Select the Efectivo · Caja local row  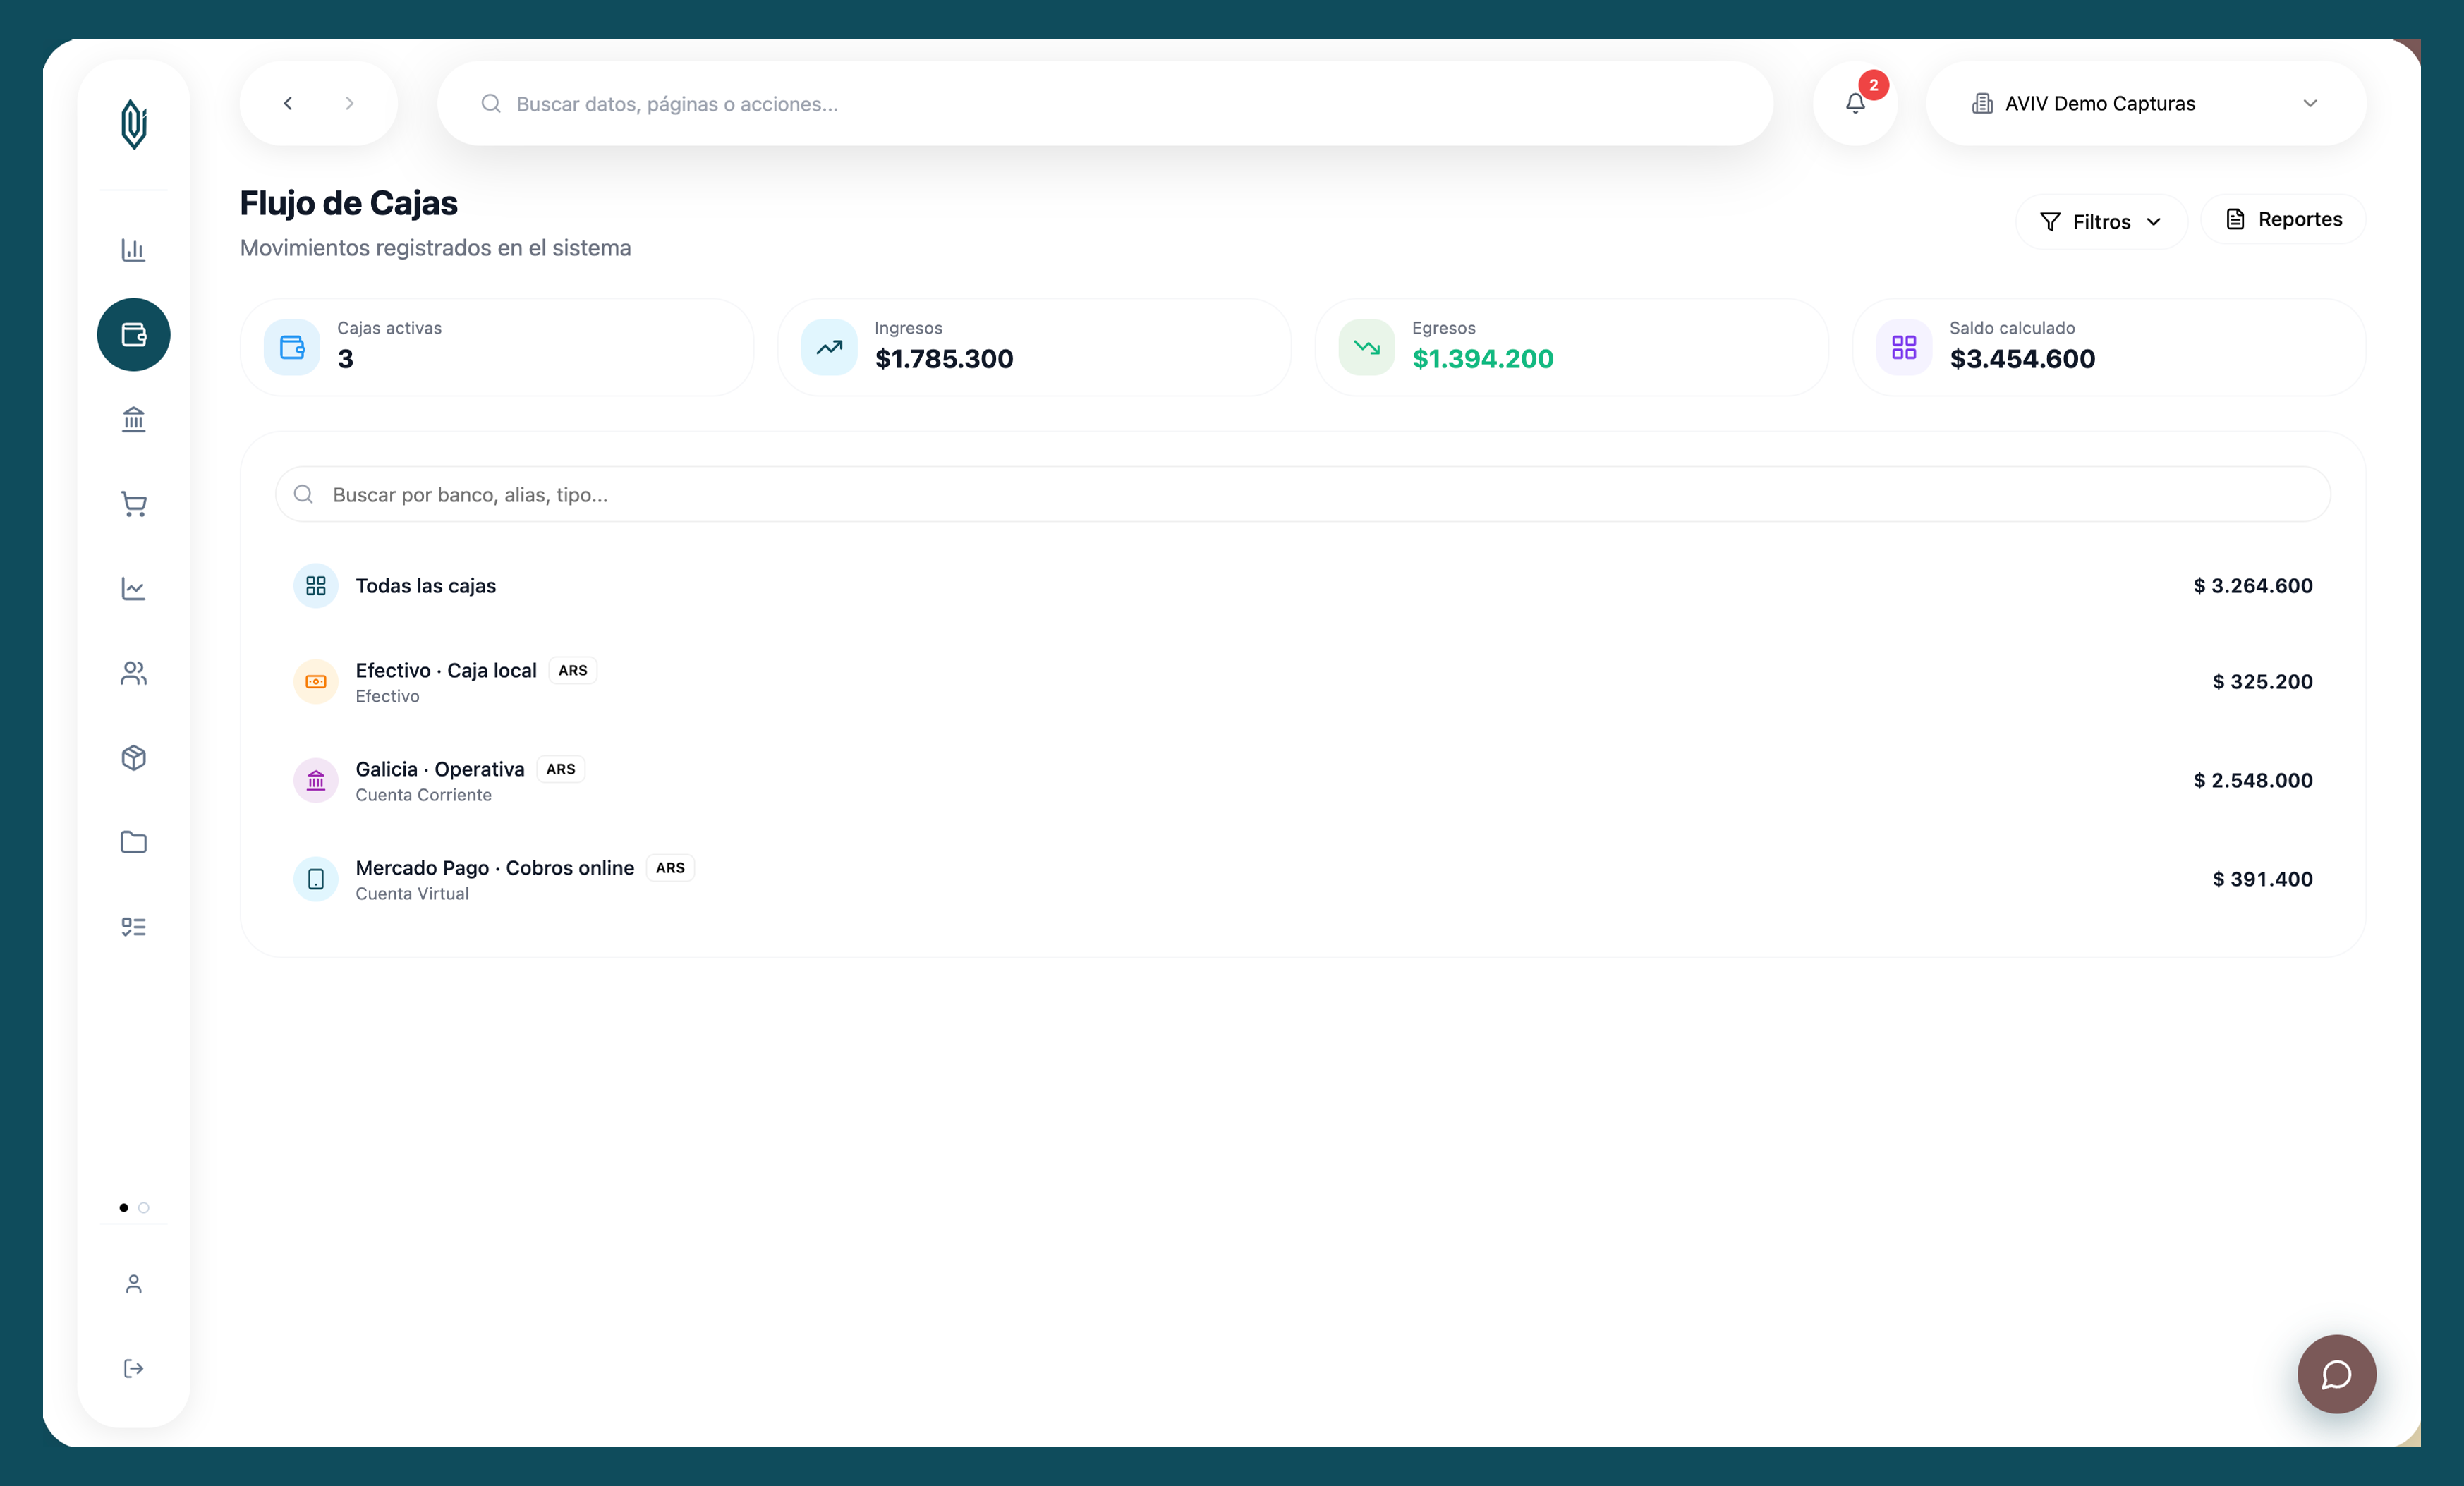coord(1303,682)
